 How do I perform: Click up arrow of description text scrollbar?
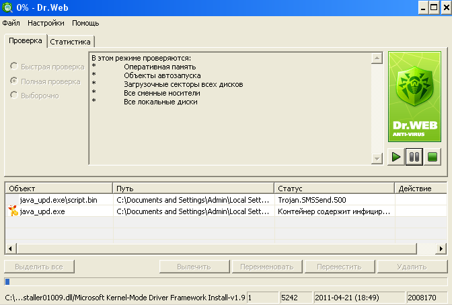pyautogui.click(x=377, y=58)
